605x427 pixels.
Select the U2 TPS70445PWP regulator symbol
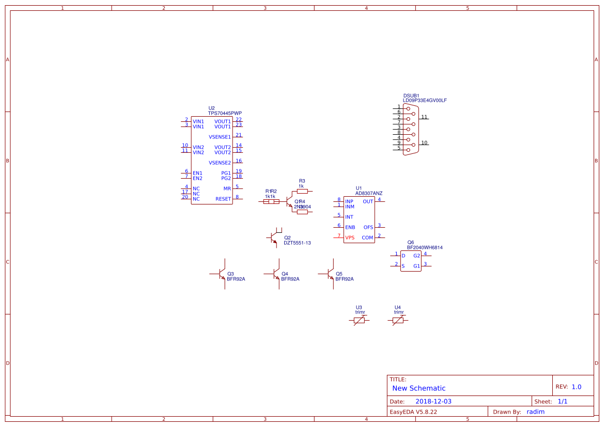tap(212, 160)
